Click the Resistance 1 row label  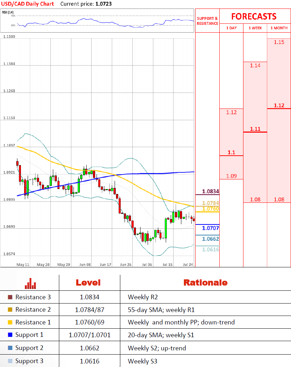33,322
